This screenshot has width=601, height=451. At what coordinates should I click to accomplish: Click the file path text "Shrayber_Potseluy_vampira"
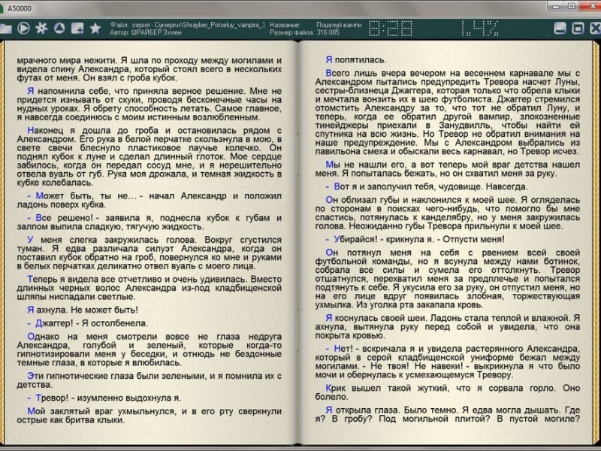tap(223, 25)
